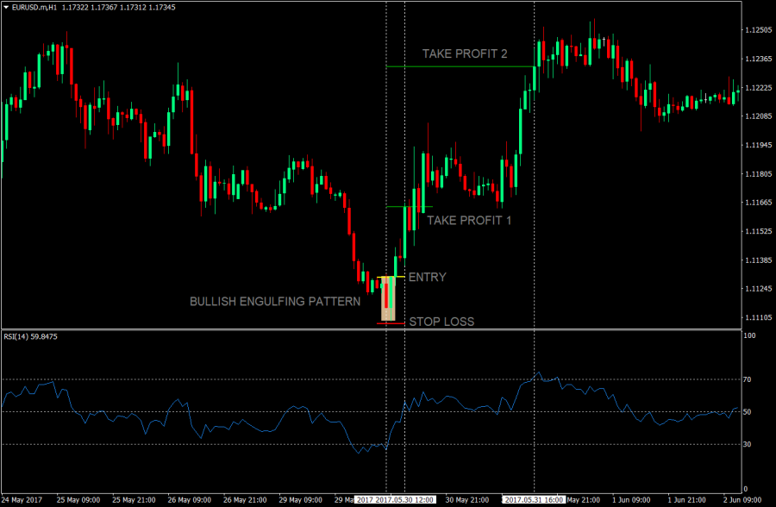This screenshot has width=776, height=507.
Task: Click the RSI line at its peak
Action: point(538,372)
